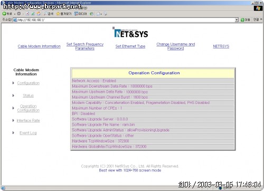Click the status bar page icon
264x191 pixels.
(3, 188)
